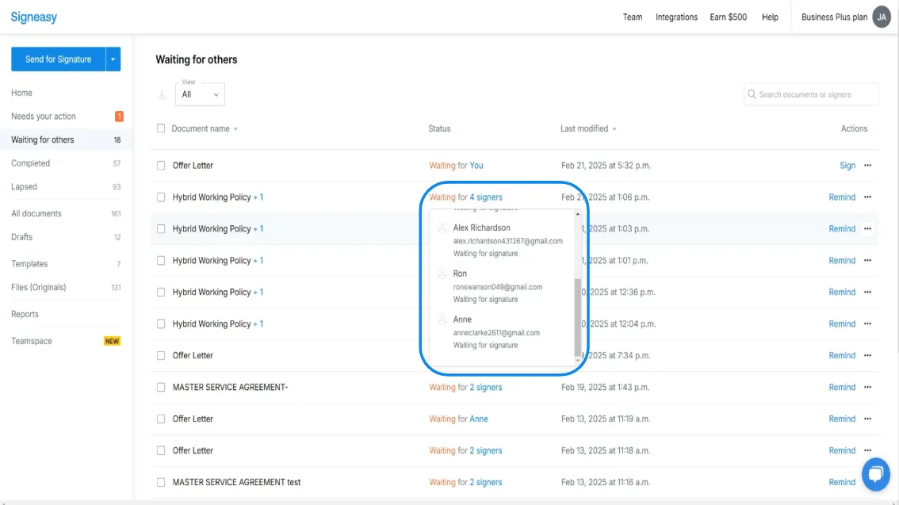899x505 pixels.
Task: Open the Send for Signature dropdown arrow
Action: [x=113, y=59]
